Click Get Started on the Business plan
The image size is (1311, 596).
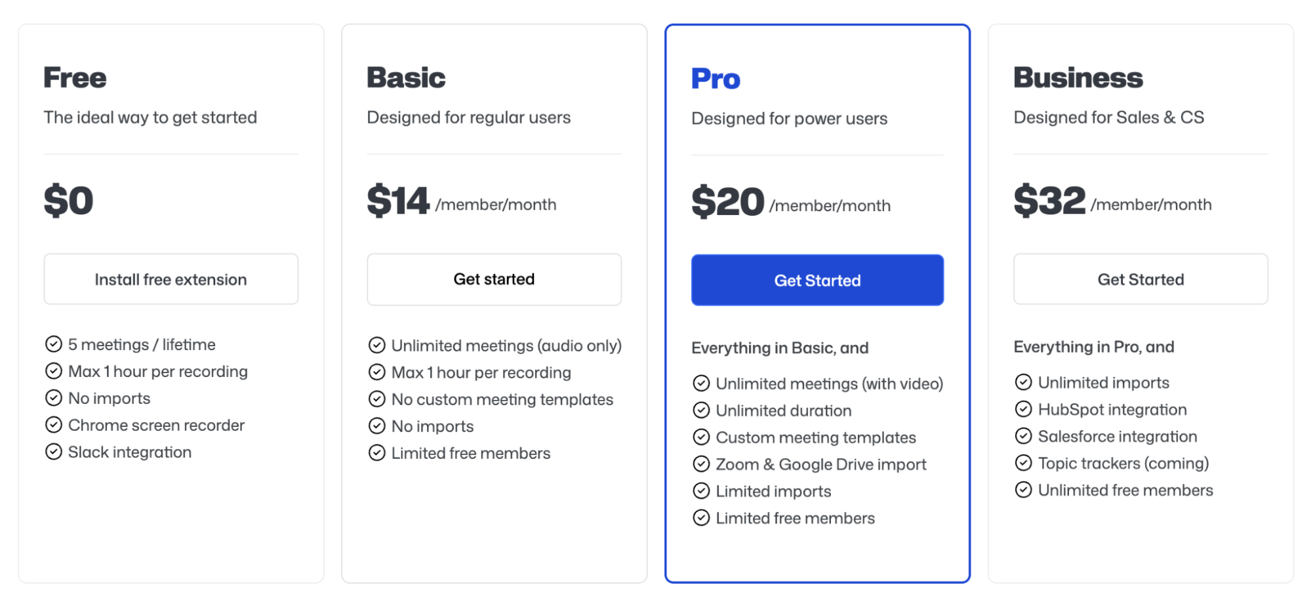(x=1140, y=279)
